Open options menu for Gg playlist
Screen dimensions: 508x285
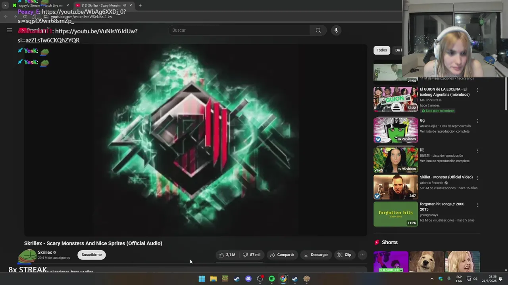tap(478, 121)
